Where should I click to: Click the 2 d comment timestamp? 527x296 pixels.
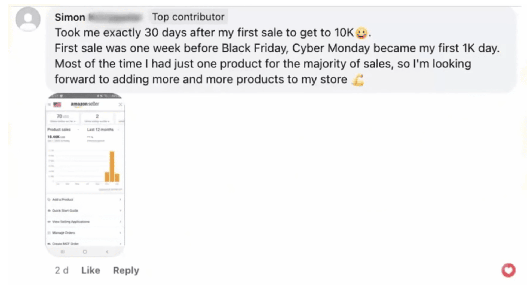coord(62,270)
